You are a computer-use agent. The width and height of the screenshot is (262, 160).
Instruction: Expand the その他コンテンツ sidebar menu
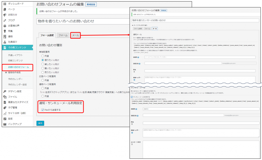(x=17, y=47)
